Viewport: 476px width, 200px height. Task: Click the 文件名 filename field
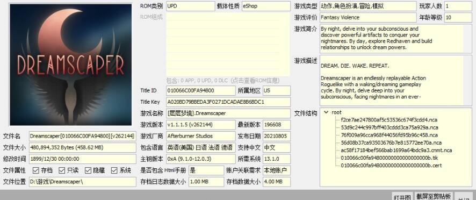click(x=83, y=136)
